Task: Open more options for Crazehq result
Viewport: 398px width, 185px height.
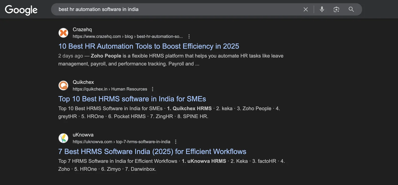Action: coord(189,36)
